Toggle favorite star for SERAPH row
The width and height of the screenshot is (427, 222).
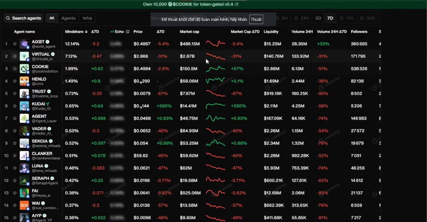tap(15, 181)
